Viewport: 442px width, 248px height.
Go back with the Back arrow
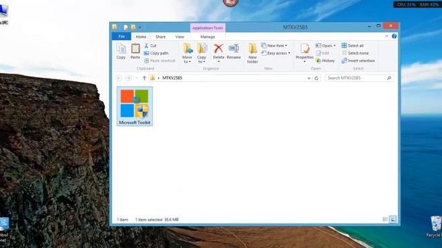pos(119,78)
